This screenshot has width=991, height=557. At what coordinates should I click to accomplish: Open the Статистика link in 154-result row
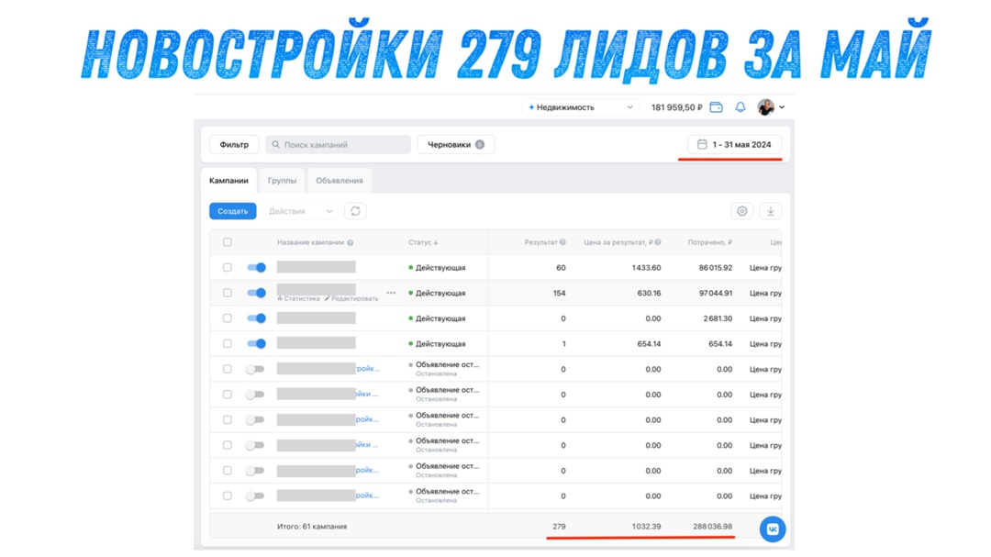(299, 298)
